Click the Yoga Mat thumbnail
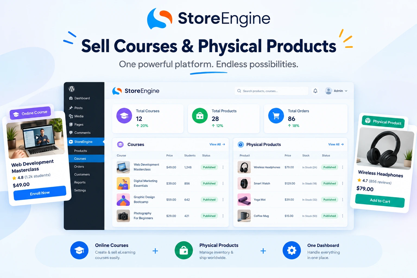Viewport: 417px width, 278px height. click(x=244, y=200)
